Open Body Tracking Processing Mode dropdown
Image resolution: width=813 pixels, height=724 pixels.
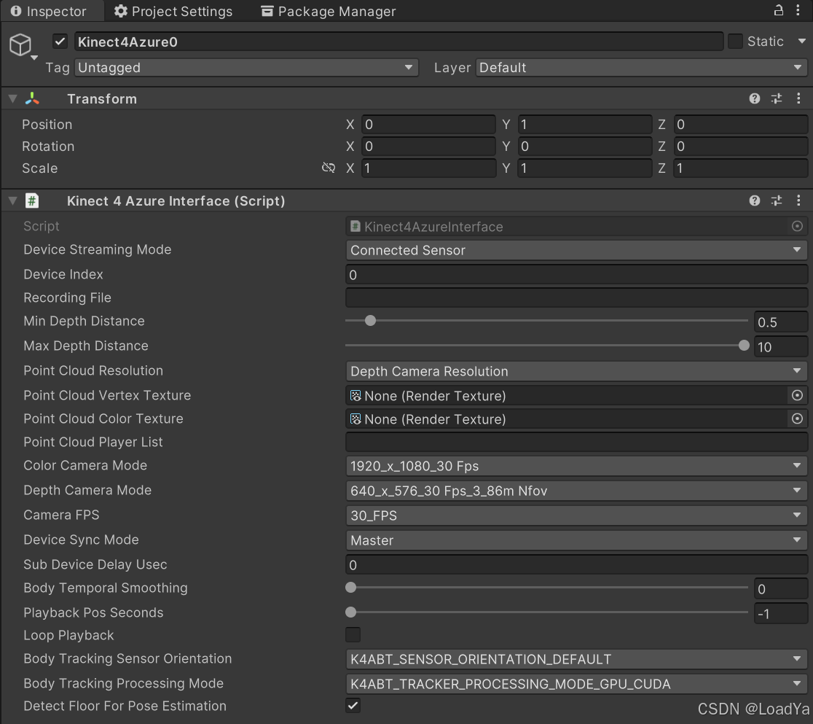click(x=576, y=683)
